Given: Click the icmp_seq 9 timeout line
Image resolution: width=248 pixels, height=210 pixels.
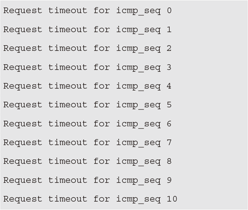Looking at the screenshot, I should [88, 180].
